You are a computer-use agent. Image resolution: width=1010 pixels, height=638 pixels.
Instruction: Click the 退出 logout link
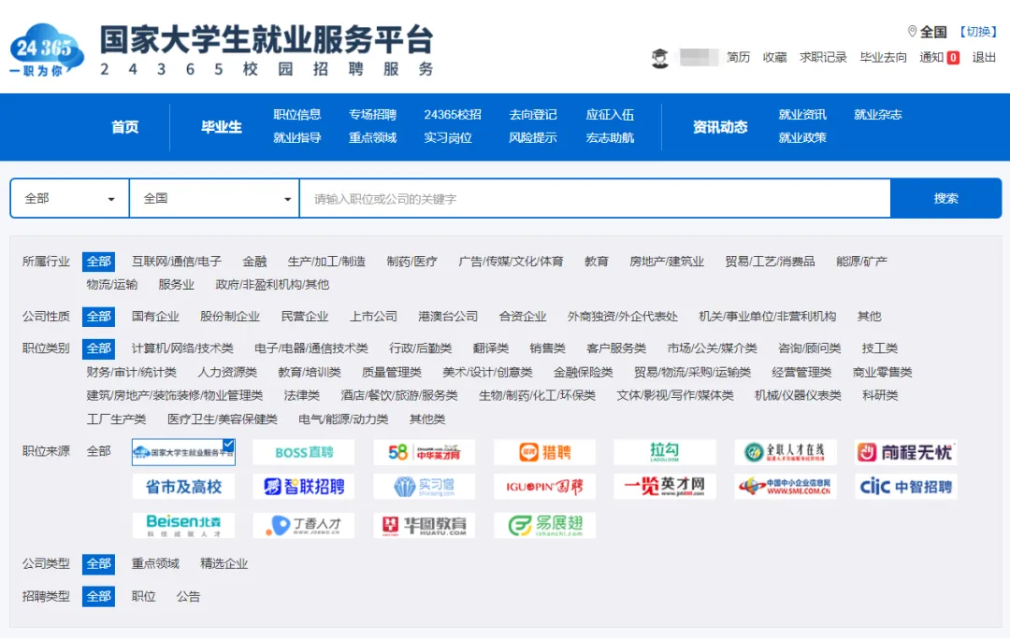click(983, 56)
